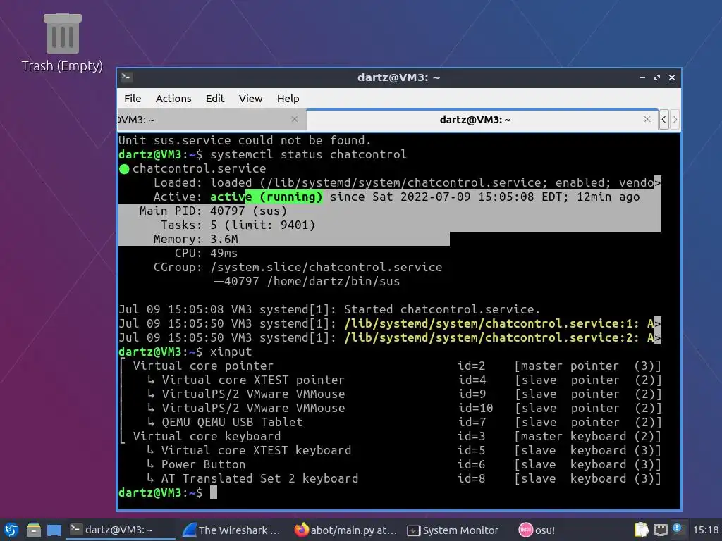Open the File menu in terminal

[133, 99]
